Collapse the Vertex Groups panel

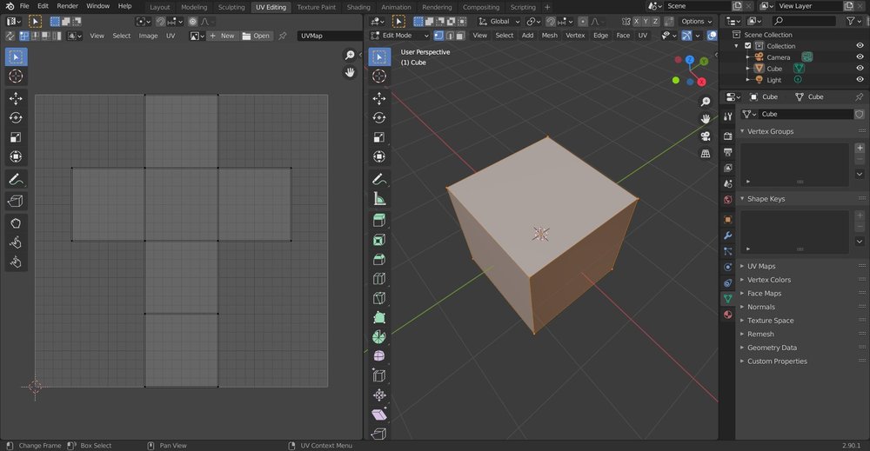770,131
